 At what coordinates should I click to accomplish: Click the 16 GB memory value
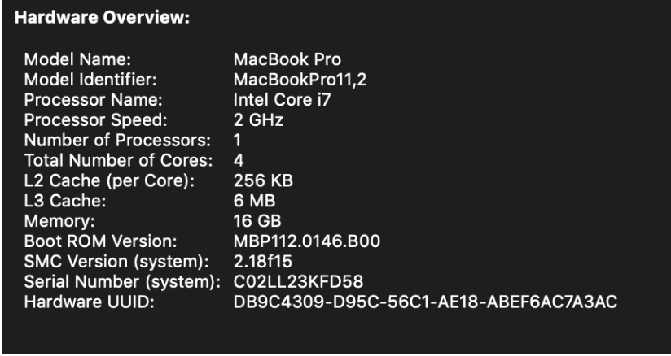click(x=257, y=221)
